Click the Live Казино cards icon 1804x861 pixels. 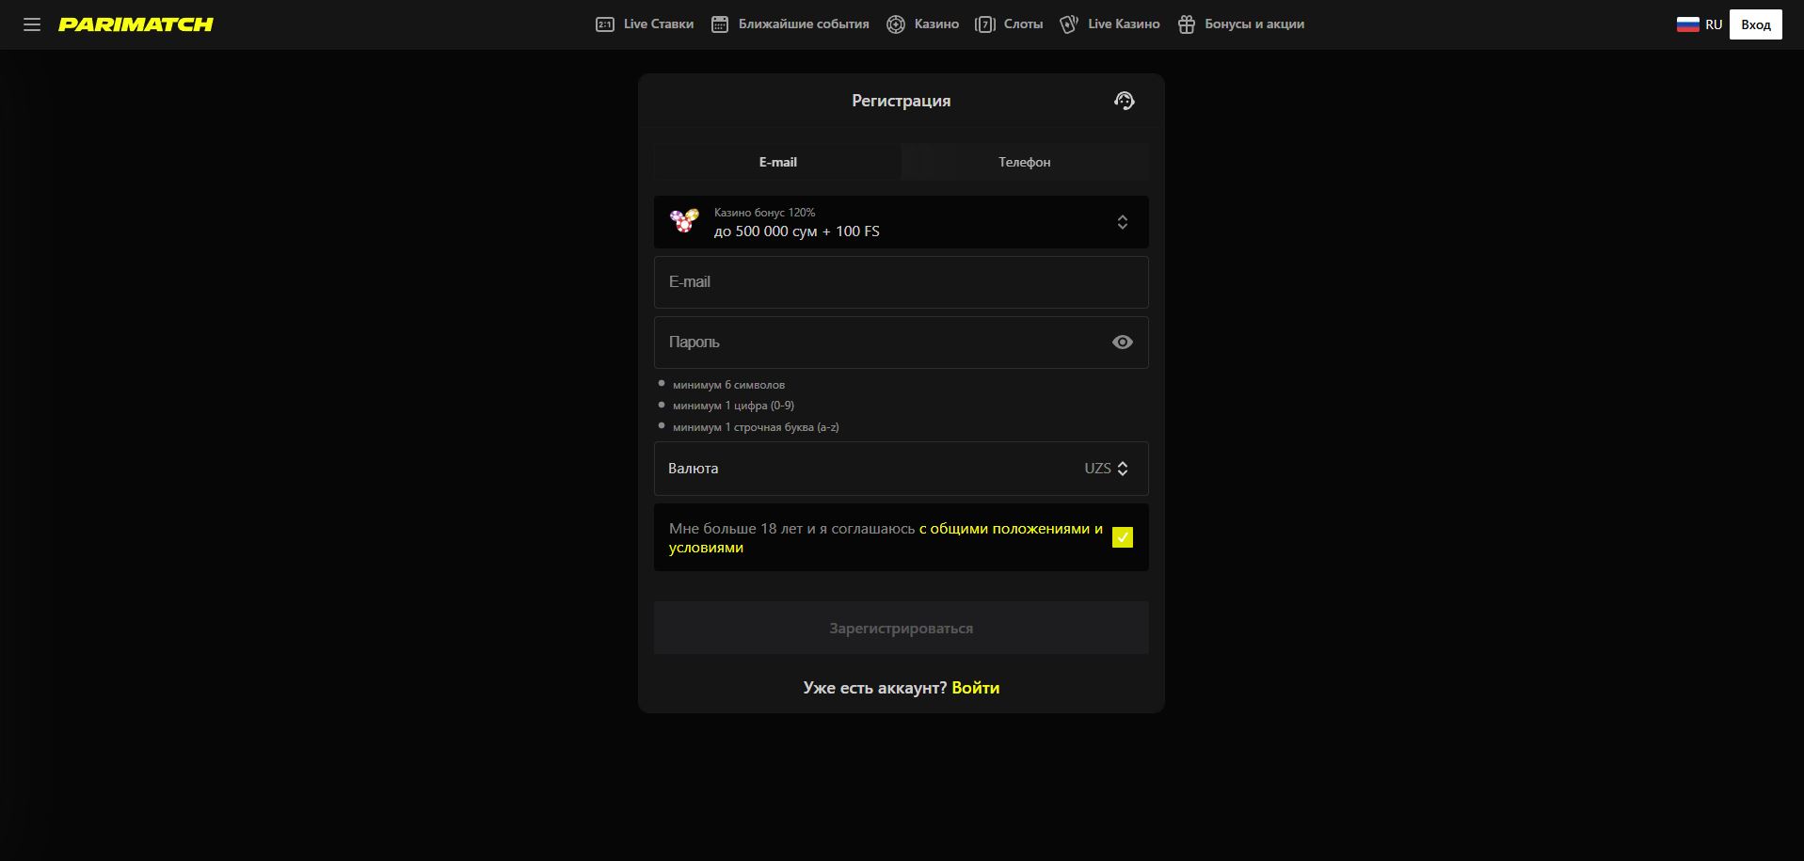1069,24
